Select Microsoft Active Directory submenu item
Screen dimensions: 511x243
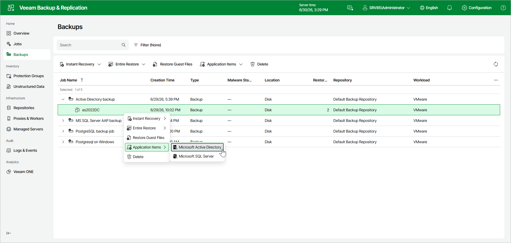197,147
